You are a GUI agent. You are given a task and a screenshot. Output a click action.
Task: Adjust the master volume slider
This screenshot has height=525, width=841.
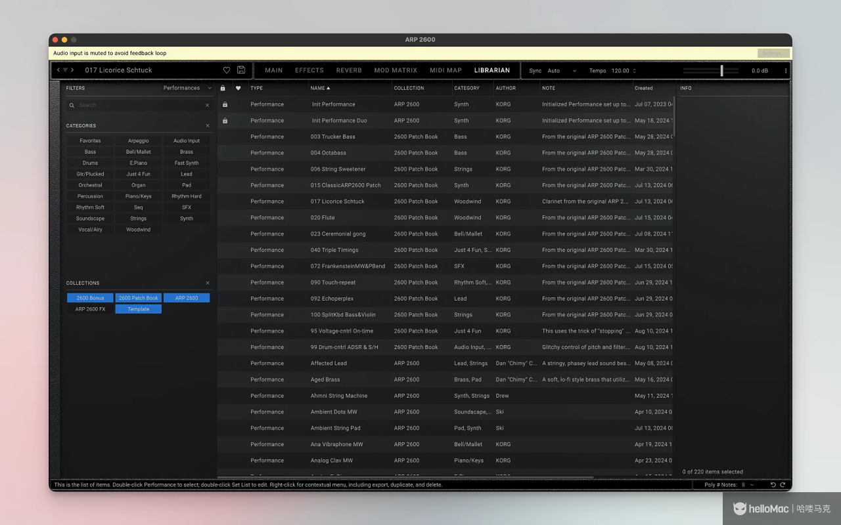[721, 70]
